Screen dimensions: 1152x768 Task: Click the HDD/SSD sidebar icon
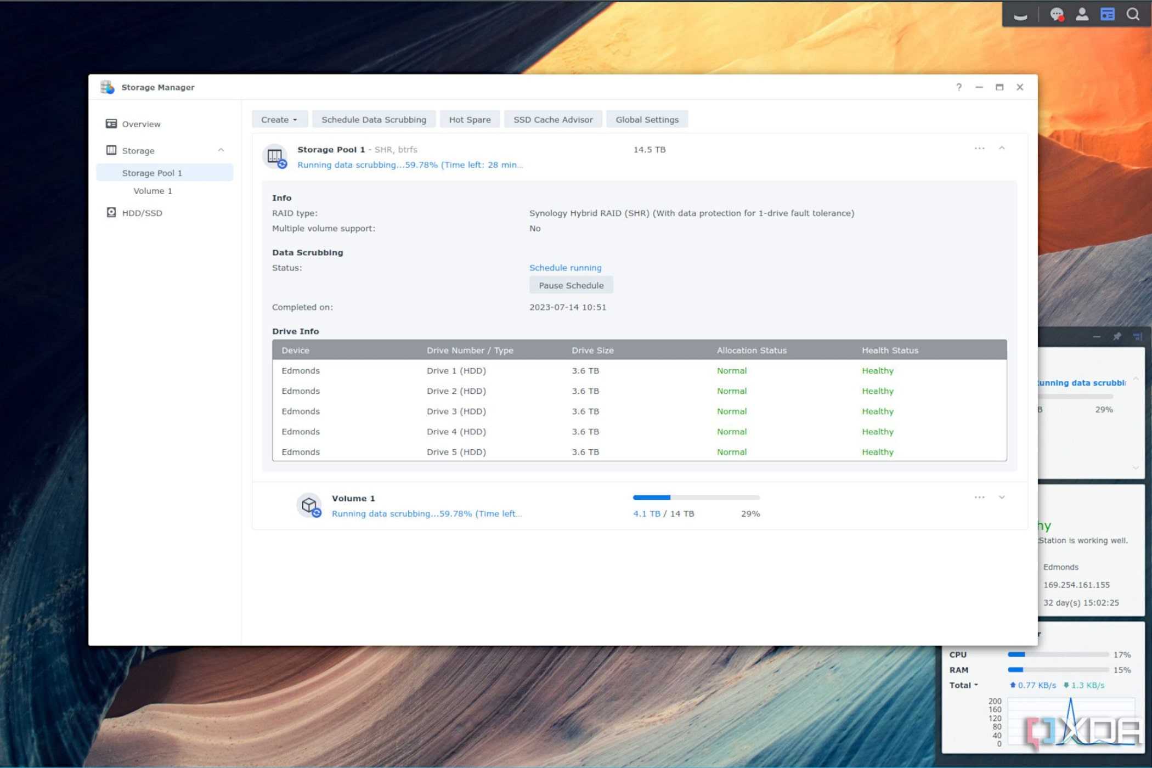point(111,212)
